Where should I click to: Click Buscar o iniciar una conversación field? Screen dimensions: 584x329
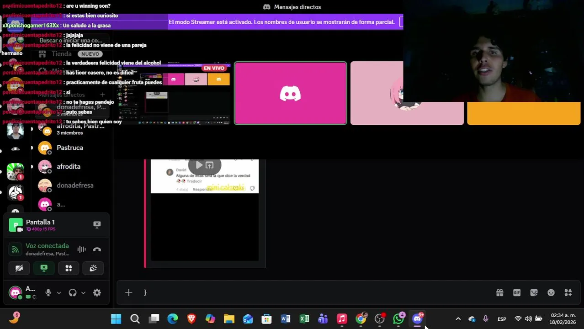click(72, 41)
